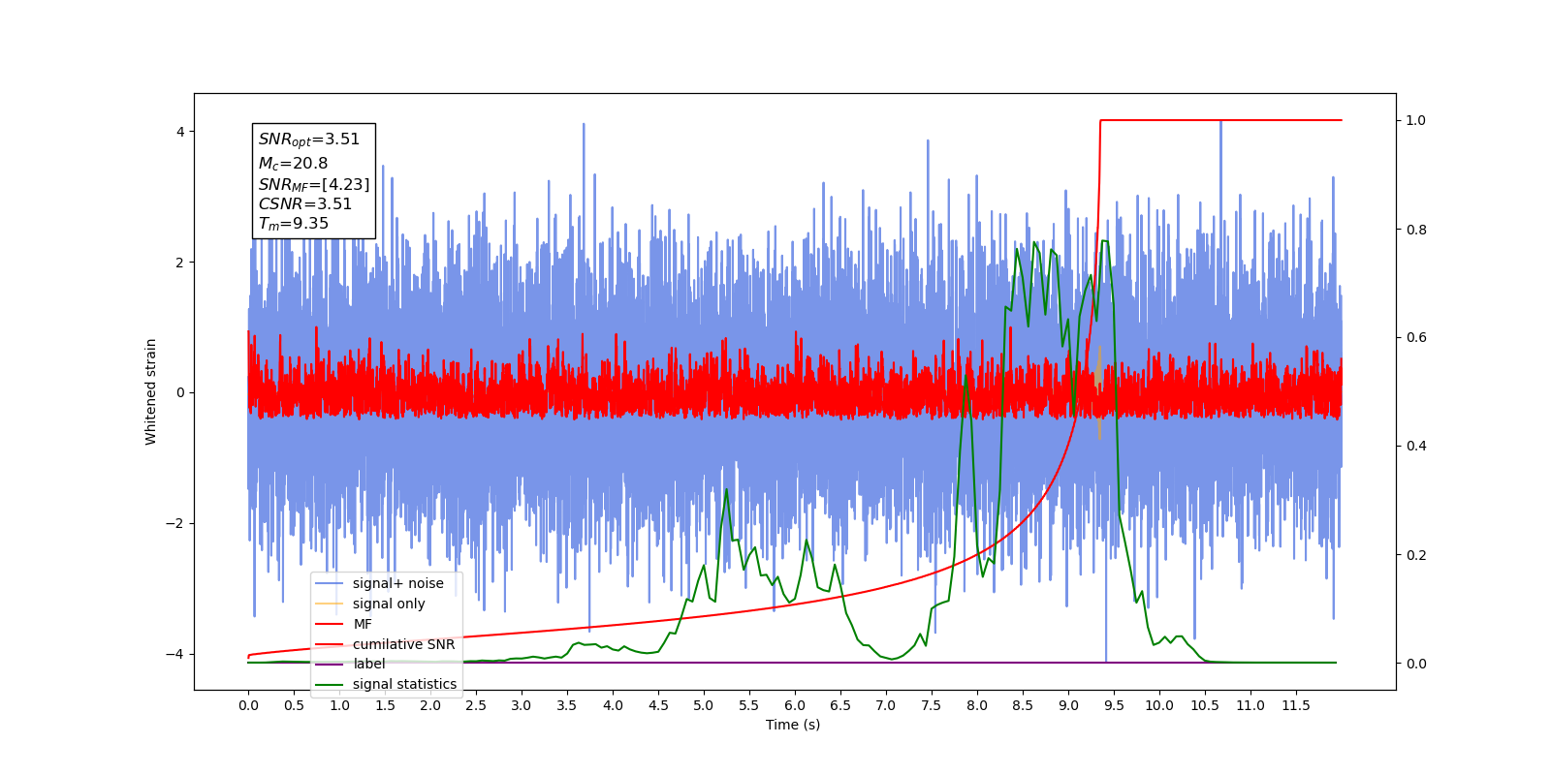Click the SNRopt=3.51 annotation text
The height and width of the screenshot is (775, 1551).
309,139
